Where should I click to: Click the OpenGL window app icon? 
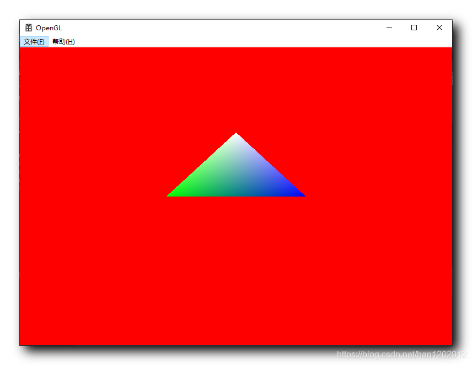pos(29,28)
